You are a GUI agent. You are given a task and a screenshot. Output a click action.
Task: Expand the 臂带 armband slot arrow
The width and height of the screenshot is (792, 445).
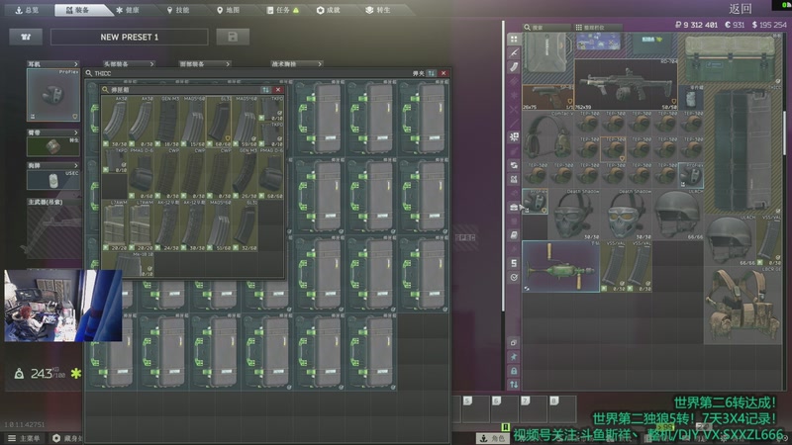click(x=76, y=133)
